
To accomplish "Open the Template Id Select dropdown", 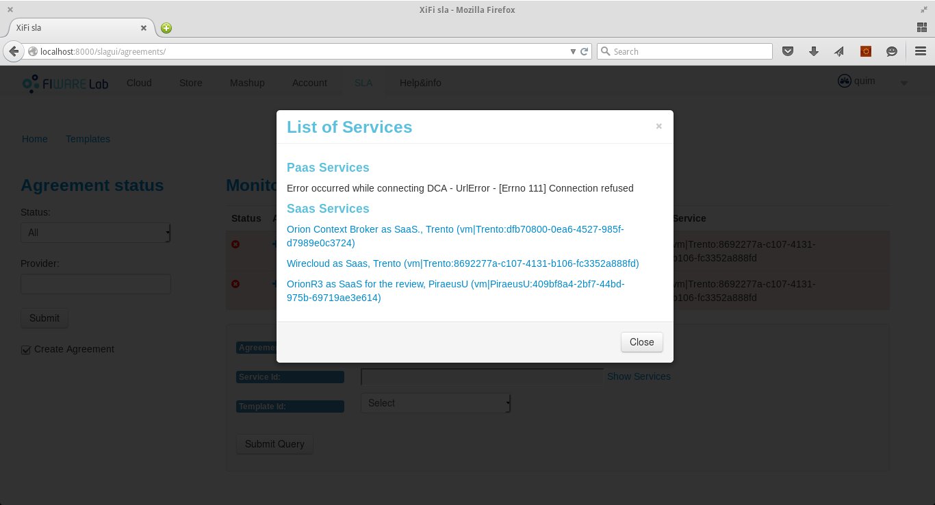I will pyautogui.click(x=436, y=403).
